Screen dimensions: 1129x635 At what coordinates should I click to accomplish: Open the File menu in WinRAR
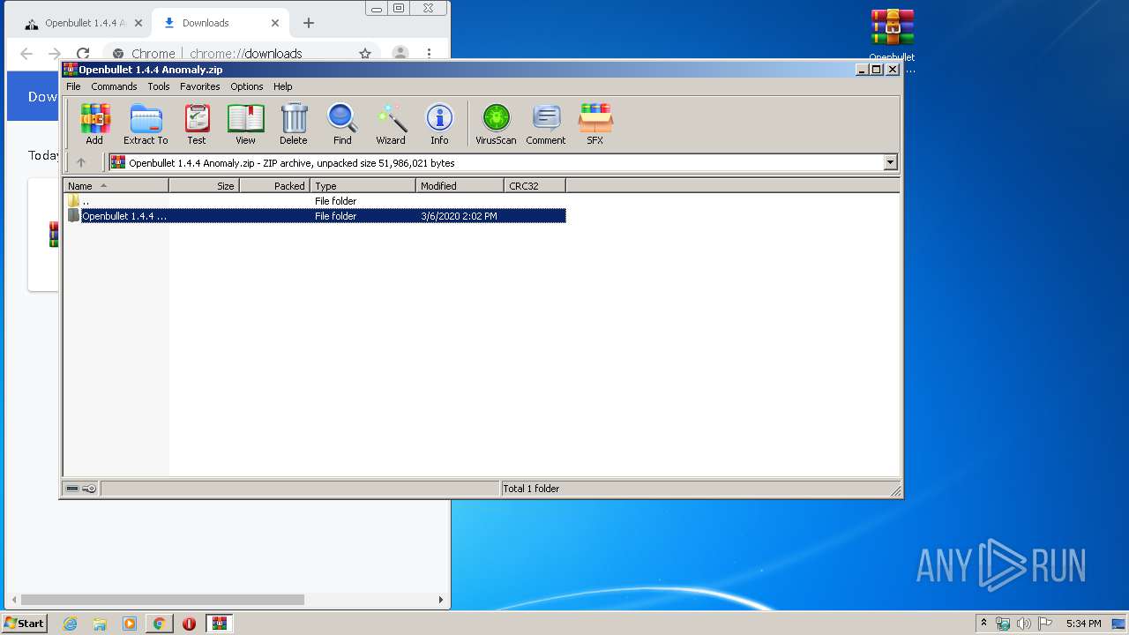(73, 86)
